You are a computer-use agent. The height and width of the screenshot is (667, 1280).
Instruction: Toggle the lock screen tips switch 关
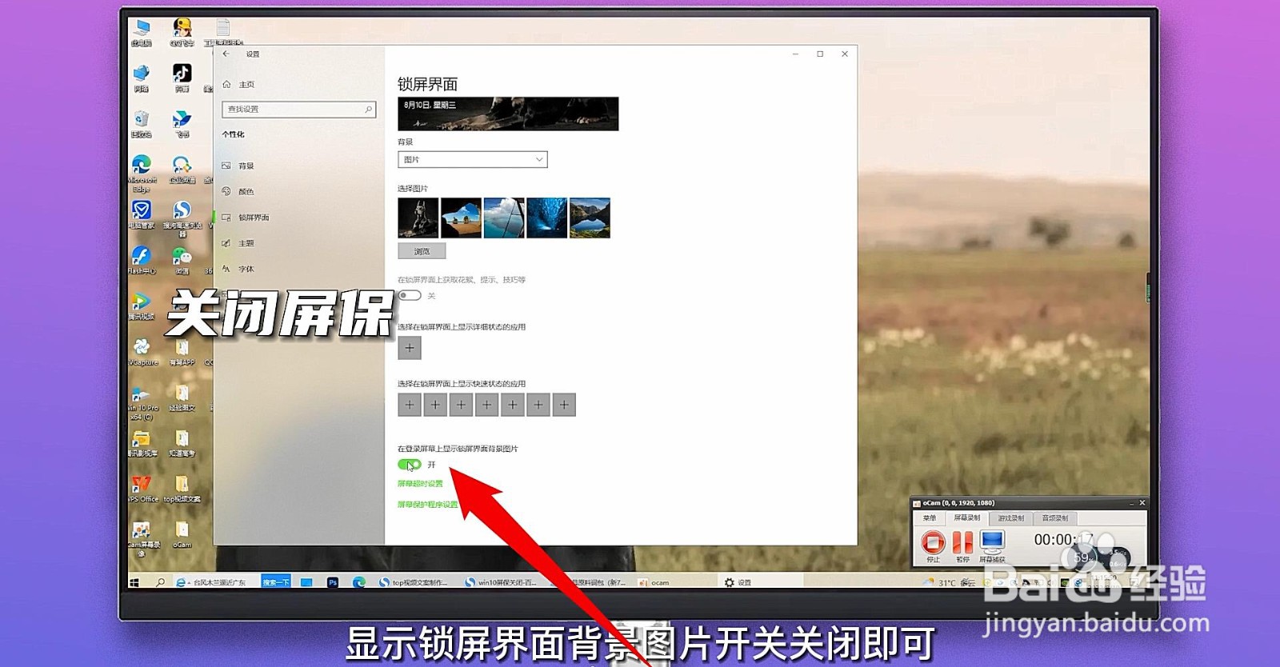(410, 295)
